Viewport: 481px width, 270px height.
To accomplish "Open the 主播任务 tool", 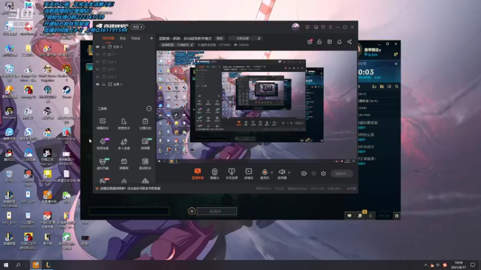I will click(x=145, y=124).
